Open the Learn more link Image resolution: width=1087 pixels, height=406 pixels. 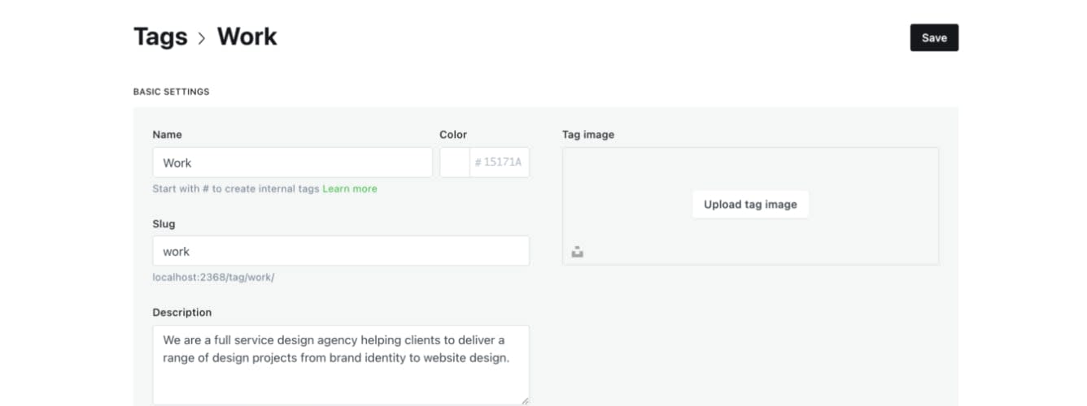pyautogui.click(x=350, y=188)
